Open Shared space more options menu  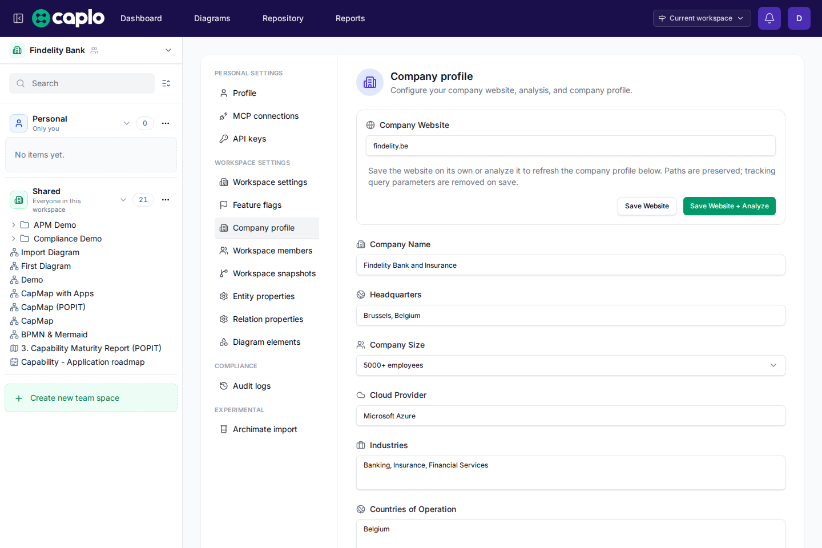pos(166,200)
